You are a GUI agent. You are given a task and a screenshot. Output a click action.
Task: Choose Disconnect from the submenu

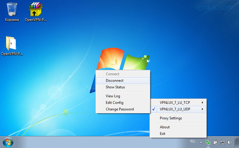123,81
